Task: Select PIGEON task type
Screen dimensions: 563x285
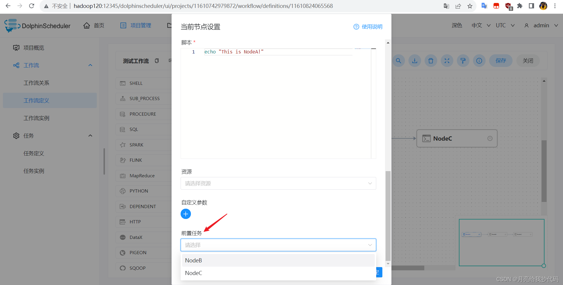Action: point(144,253)
